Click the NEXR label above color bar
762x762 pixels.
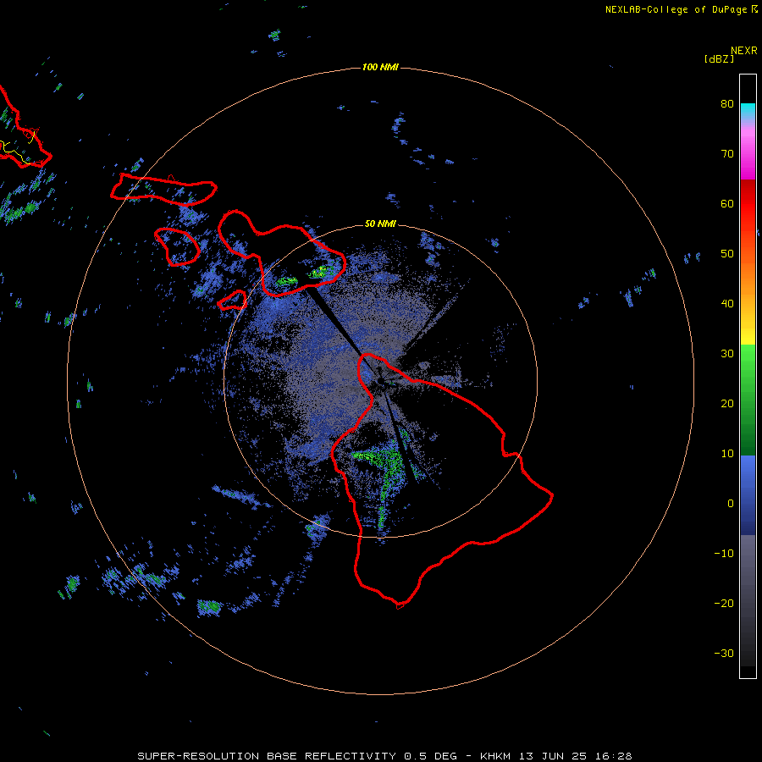click(743, 51)
